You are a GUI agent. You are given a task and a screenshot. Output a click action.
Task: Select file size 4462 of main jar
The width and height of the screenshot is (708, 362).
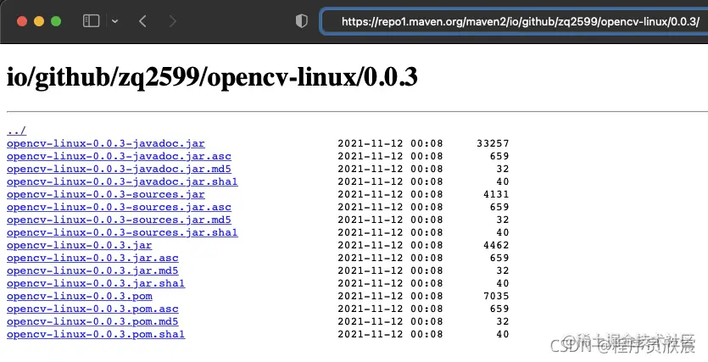pos(496,245)
